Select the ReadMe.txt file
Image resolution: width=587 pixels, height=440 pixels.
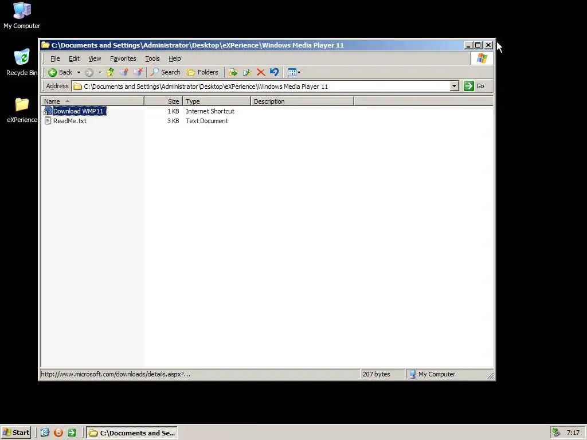click(70, 121)
